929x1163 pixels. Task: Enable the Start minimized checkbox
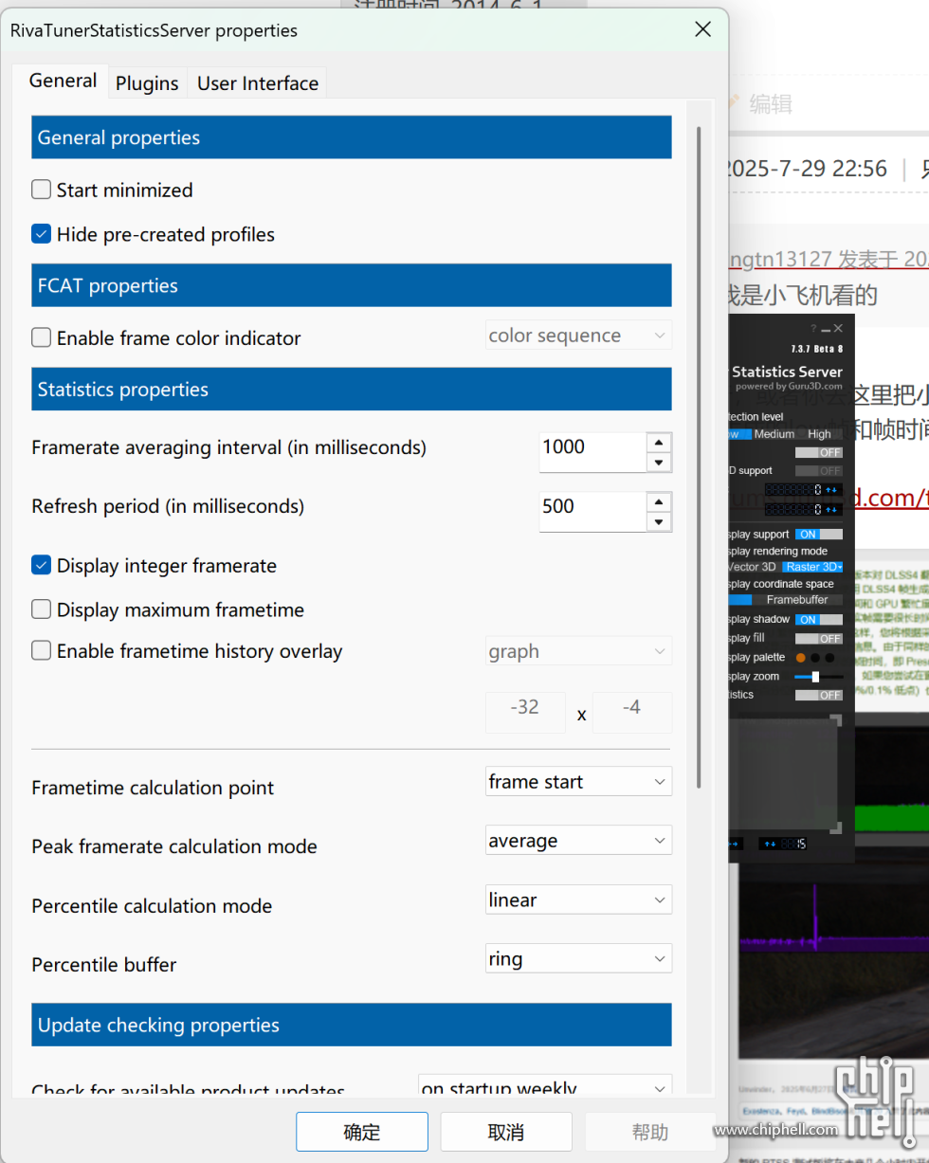pos(41,190)
